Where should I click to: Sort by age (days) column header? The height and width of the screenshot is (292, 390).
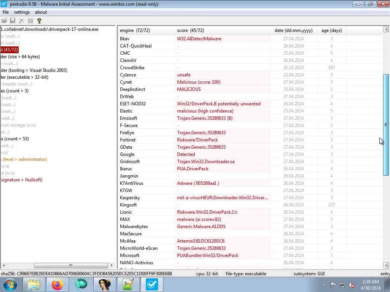point(332,30)
